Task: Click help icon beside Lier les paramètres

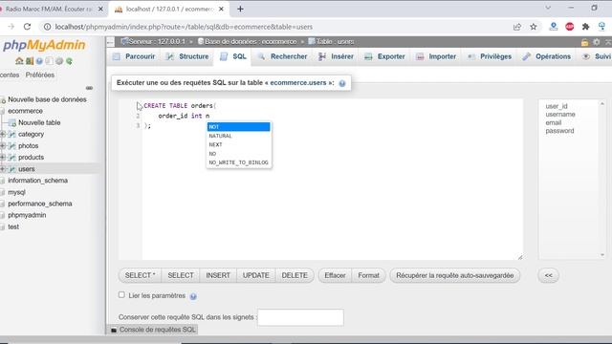Action: [x=193, y=296]
